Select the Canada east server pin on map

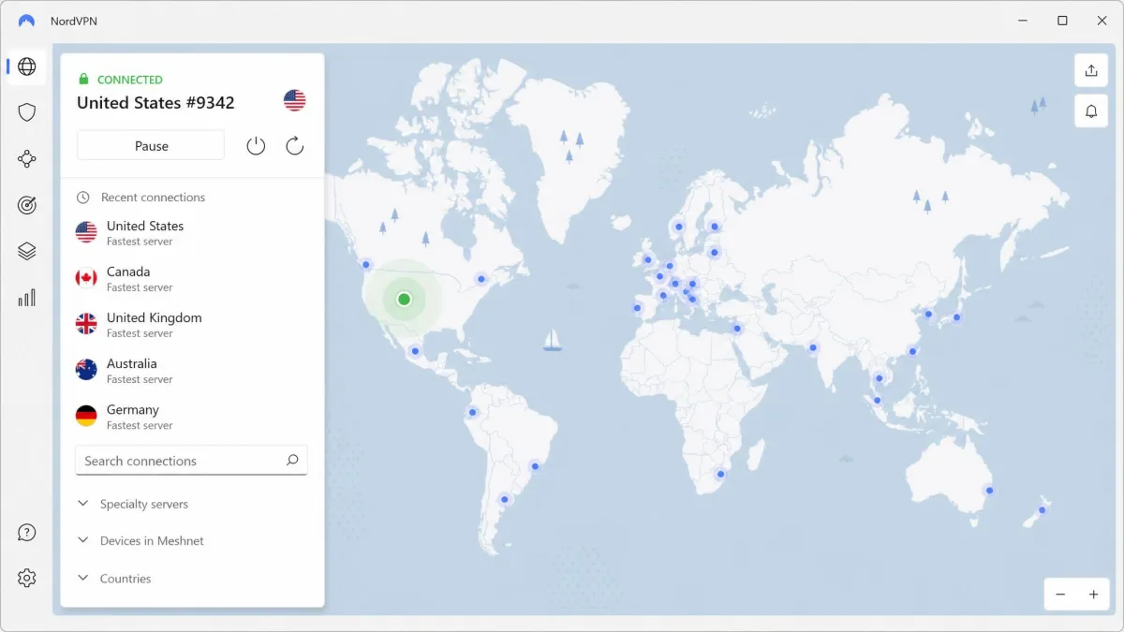point(481,279)
